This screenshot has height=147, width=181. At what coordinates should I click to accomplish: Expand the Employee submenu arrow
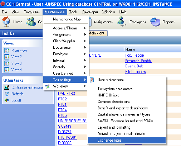coord(85,54)
